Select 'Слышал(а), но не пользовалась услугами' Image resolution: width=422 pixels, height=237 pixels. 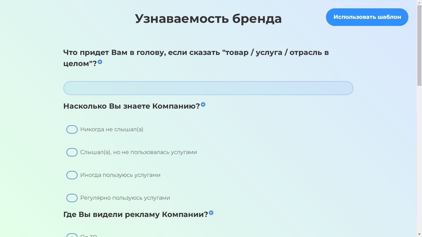pyautogui.click(x=72, y=152)
